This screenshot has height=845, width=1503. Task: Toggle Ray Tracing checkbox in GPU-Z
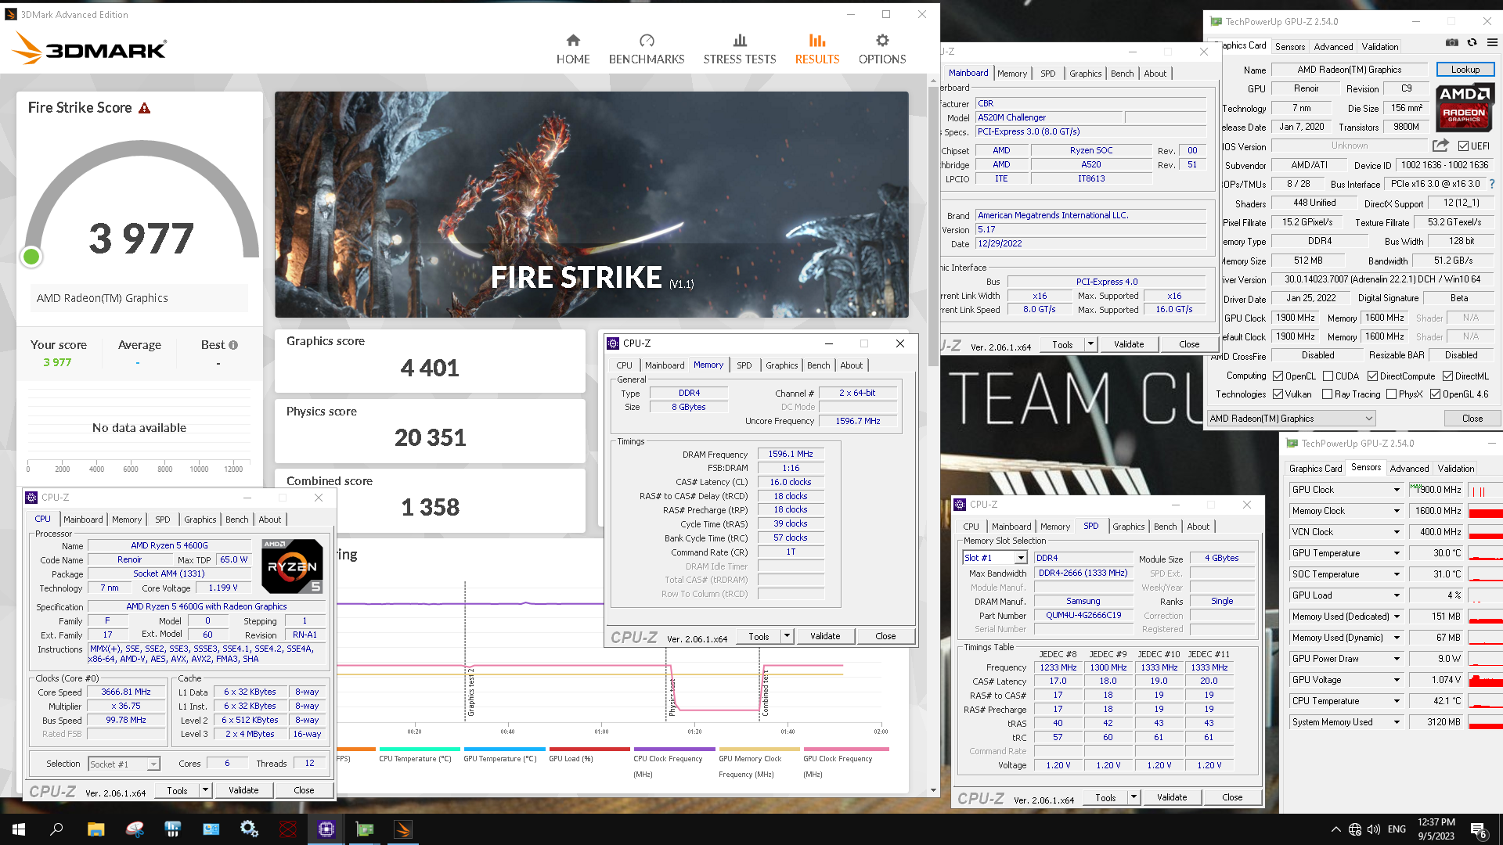pos(1327,394)
